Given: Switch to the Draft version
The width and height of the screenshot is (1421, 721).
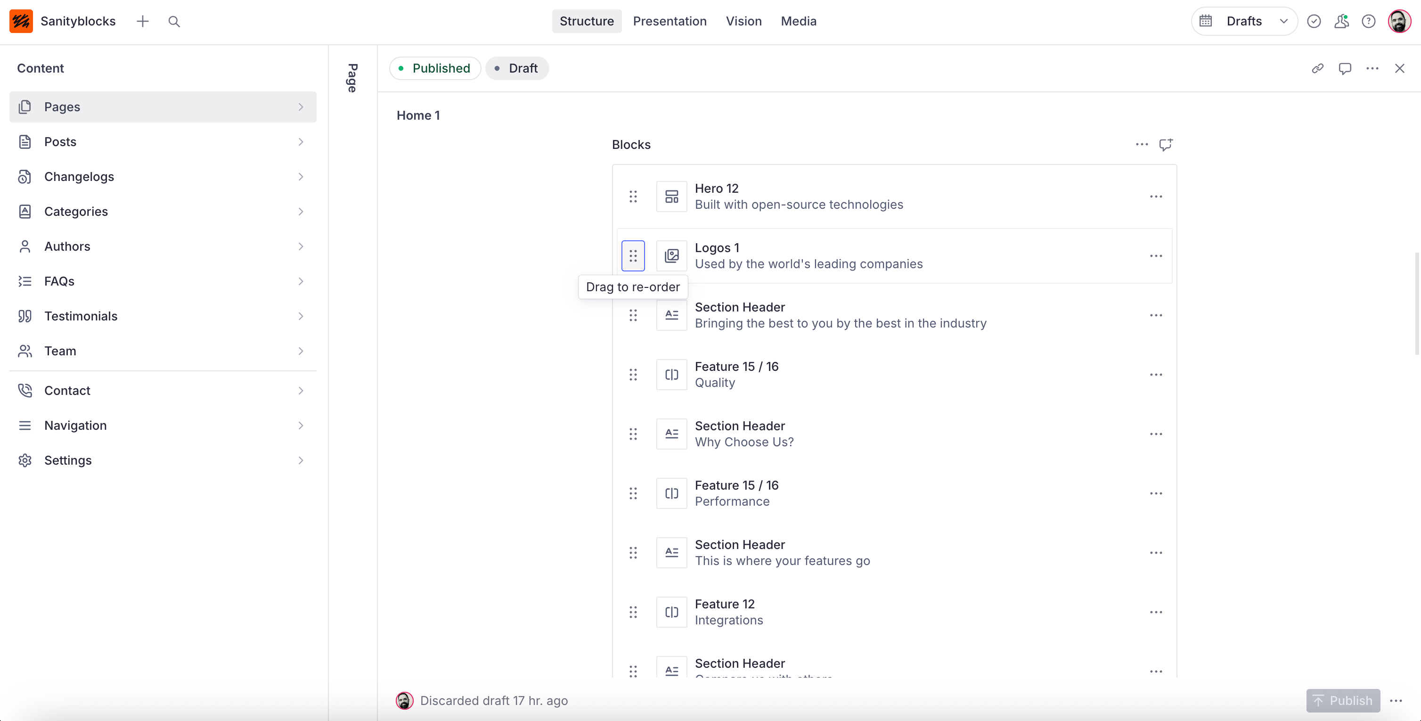Looking at the screenshot, I should 516,68.
